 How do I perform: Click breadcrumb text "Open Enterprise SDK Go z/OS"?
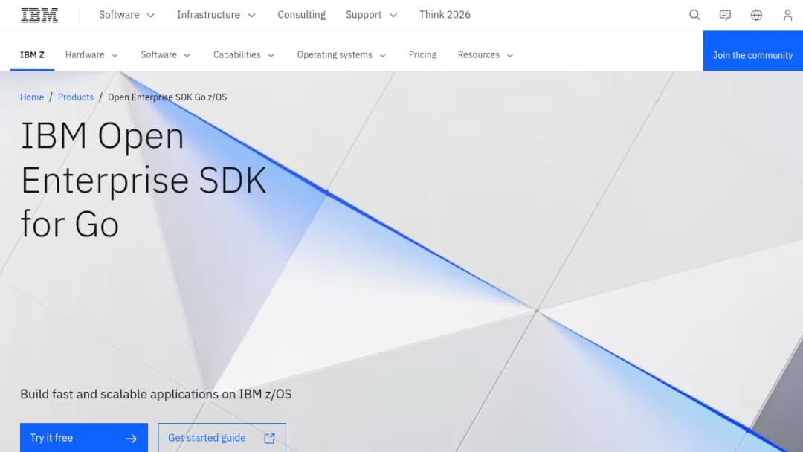coord(167,97)
